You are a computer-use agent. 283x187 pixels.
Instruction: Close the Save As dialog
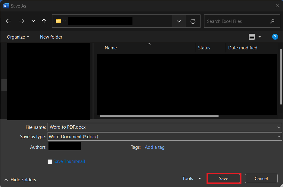tap(278, 6)
